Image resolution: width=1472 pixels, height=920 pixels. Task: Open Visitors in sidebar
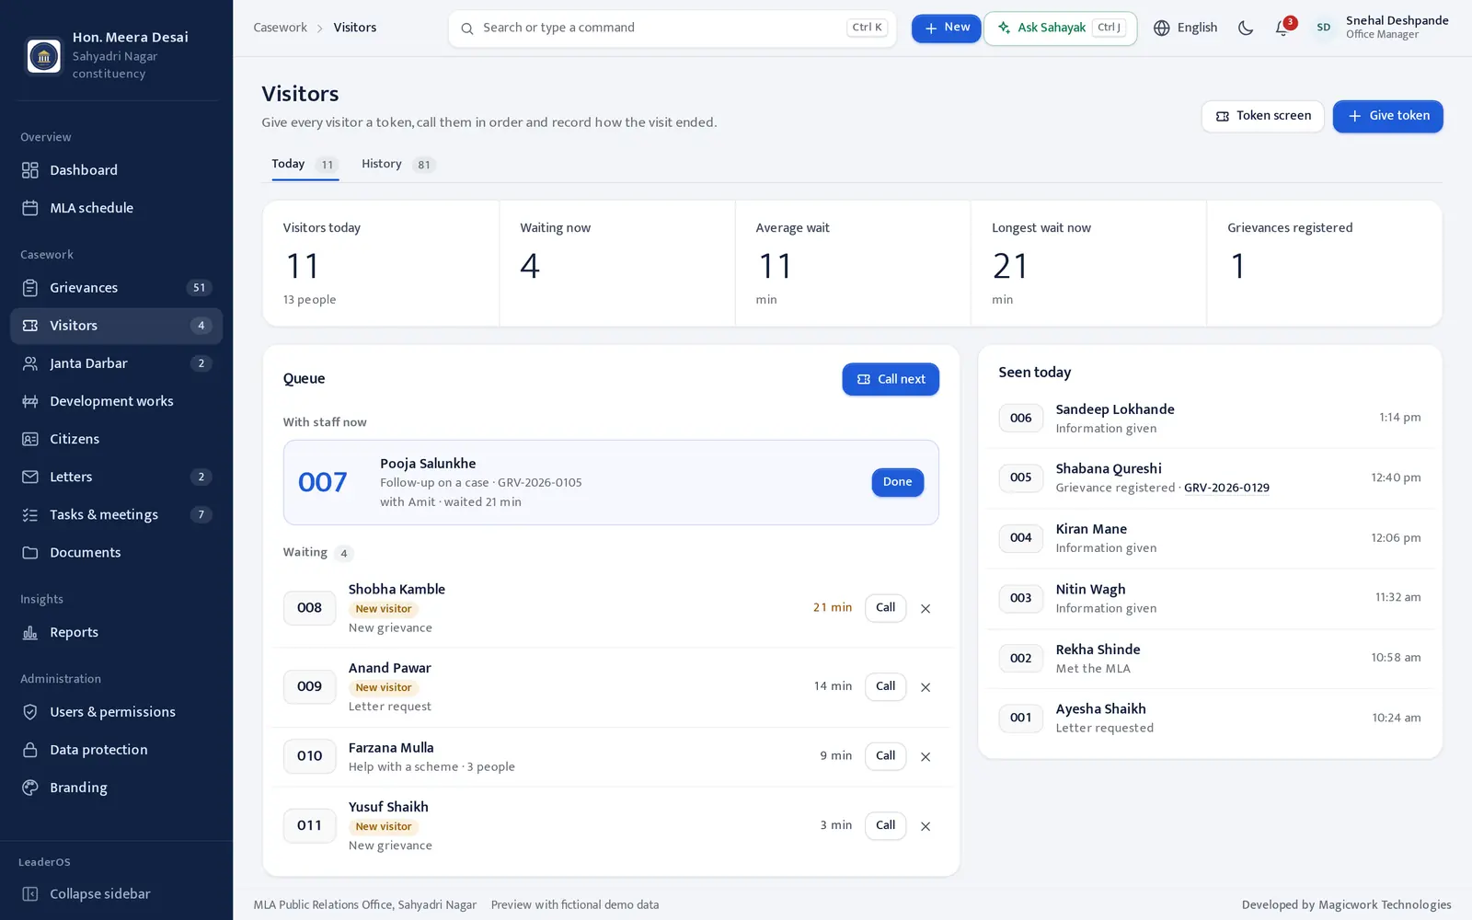pos(116,326)
